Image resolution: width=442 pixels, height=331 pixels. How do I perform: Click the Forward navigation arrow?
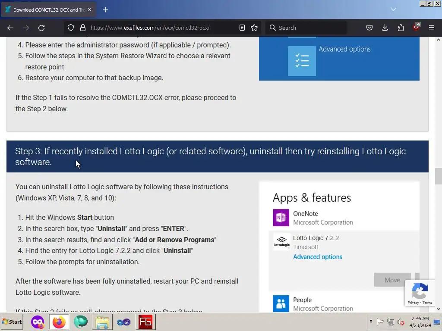point(26,28)
